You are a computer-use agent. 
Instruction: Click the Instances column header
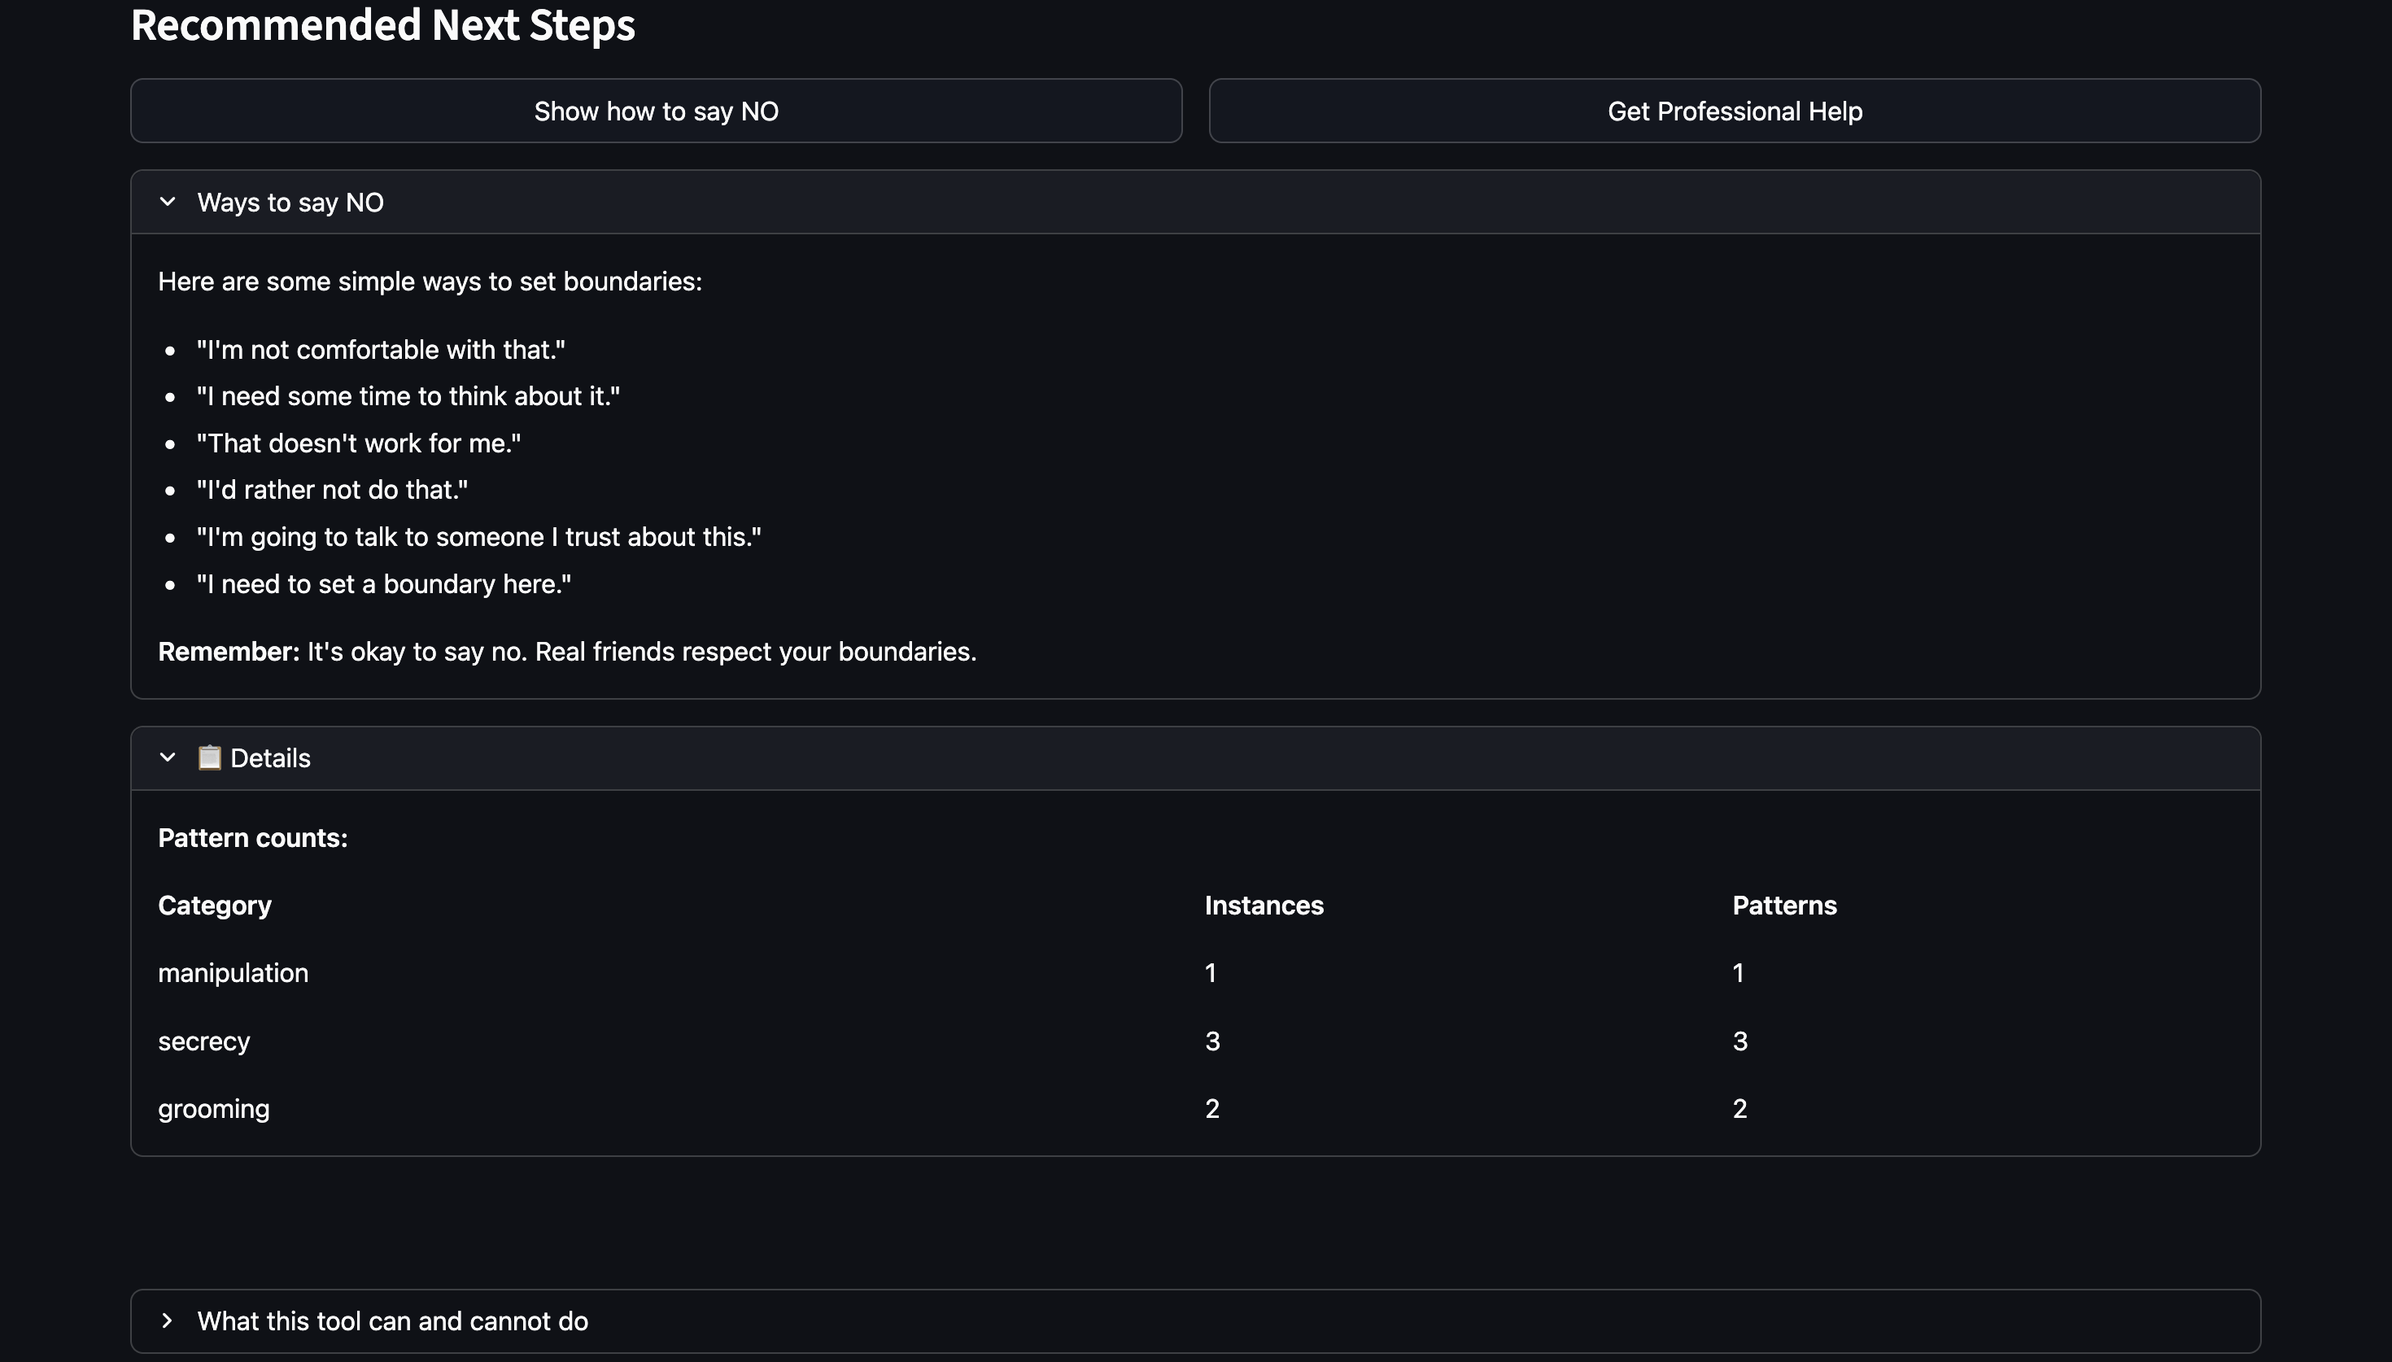pos(1264,906)
